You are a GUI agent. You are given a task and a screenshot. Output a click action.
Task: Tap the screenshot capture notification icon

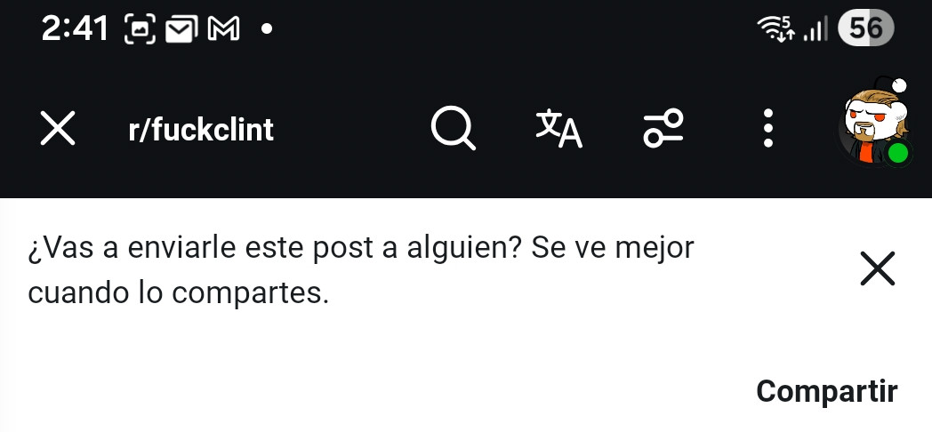[x=140, y=28]
